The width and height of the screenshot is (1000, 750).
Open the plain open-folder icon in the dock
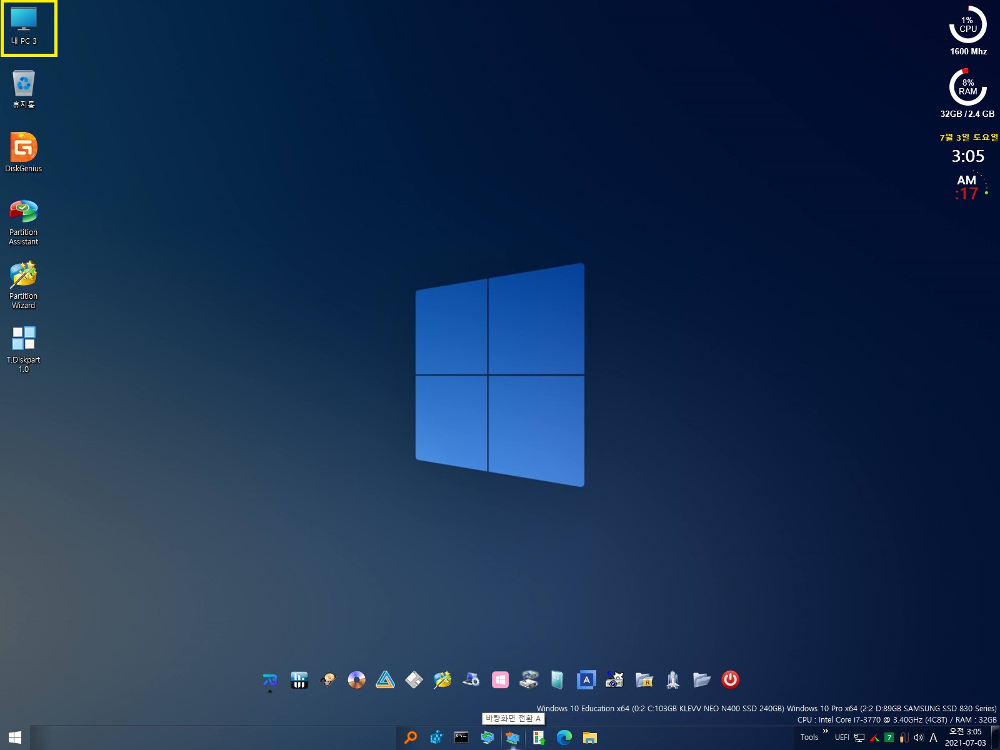[x=702, y=679]
